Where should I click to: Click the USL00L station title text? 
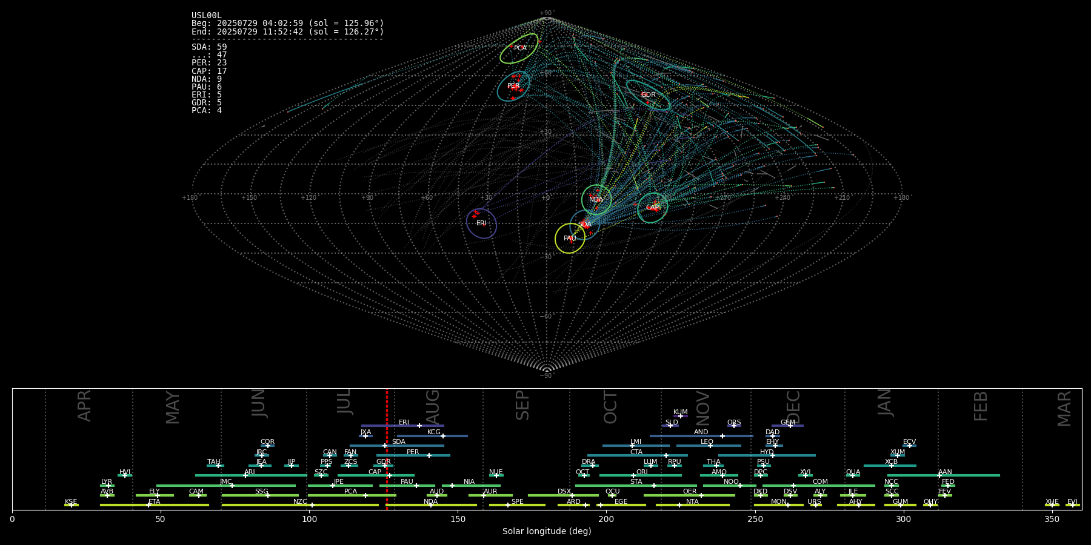point(207,16)
